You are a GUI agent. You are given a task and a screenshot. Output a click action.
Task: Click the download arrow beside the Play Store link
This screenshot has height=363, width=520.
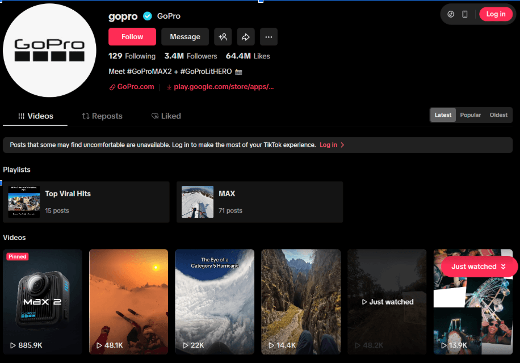click(x=169, y=86)
